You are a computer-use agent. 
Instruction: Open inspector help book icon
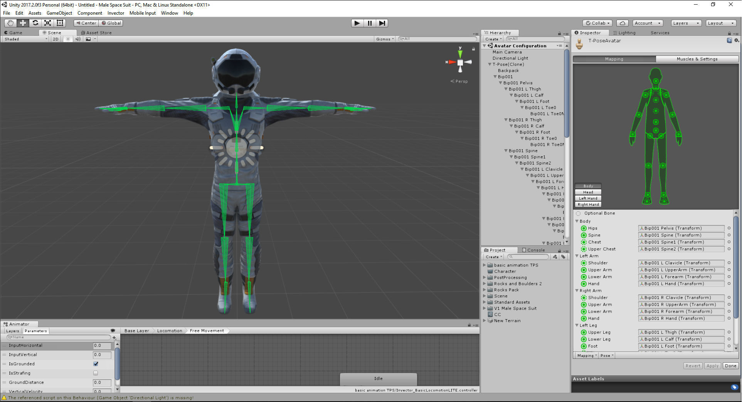point(729,40)
